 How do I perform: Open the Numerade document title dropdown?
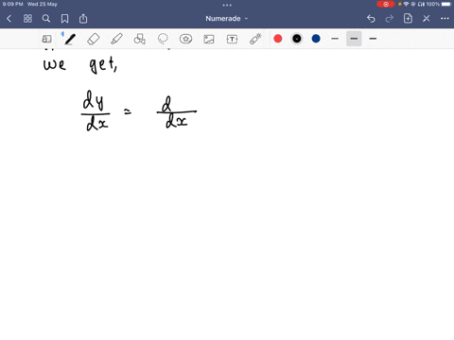coord(227,19)
